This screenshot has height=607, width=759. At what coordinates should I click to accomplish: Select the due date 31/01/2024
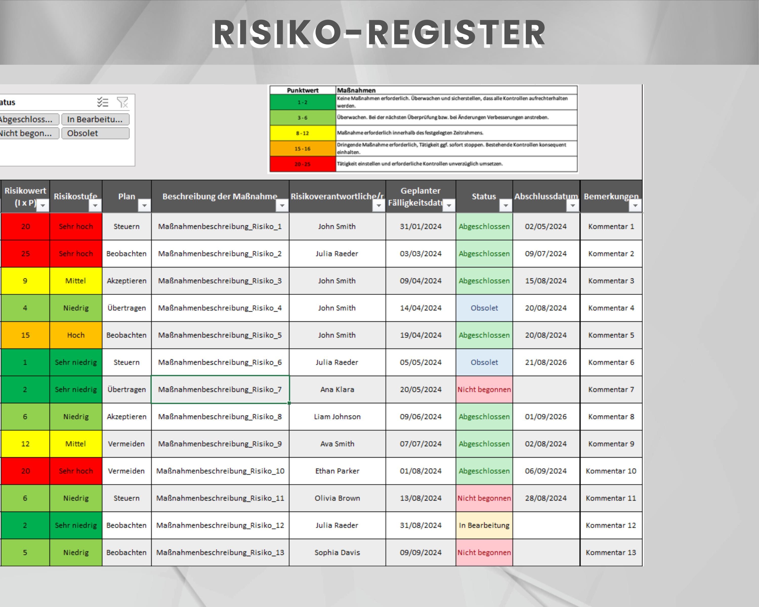click(421, 227)
